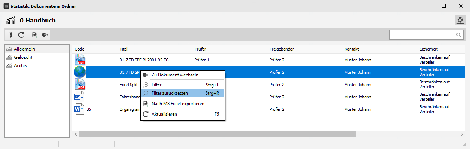Click Beschränken auf Verteiler in first row
The height and width of the screenshot is (149, 470).
(434, 60)
